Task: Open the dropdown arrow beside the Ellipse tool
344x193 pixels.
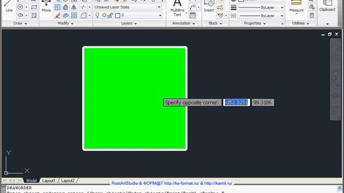Action: [x=26, y=16]
